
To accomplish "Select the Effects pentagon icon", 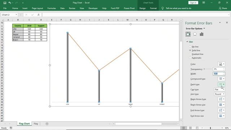I will coord(195,34).
